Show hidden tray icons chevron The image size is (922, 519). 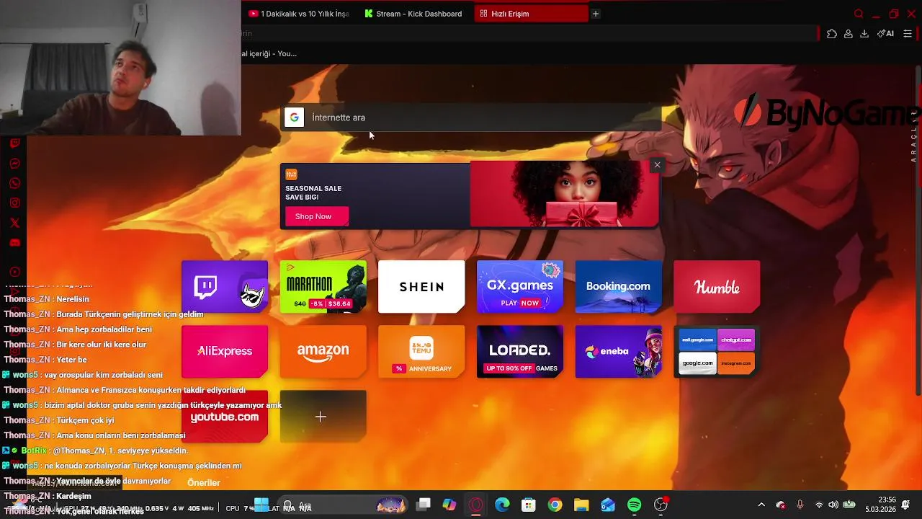click(761, 505)
